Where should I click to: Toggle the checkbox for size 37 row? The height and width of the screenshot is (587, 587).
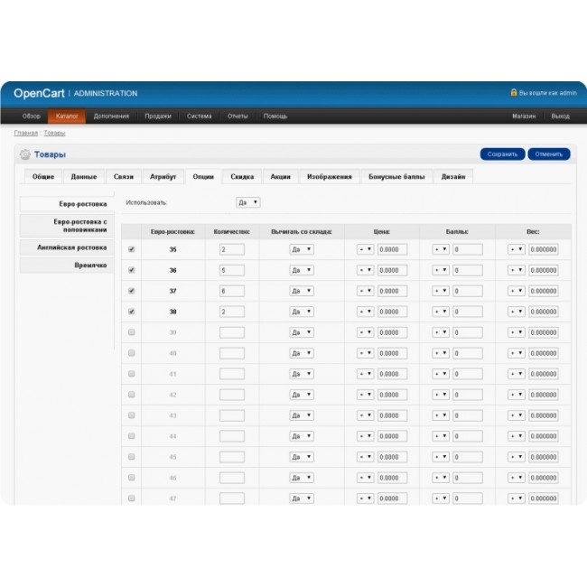click(x=132, y=291)
